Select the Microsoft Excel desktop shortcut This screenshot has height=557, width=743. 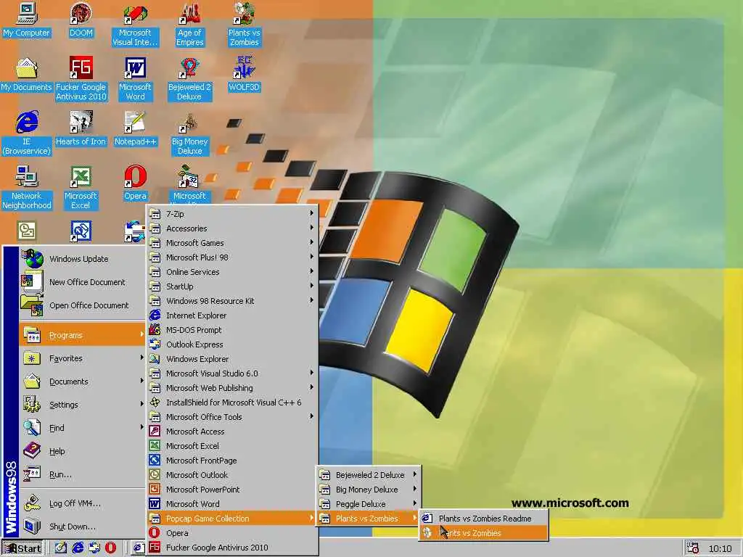click(81, 188)
